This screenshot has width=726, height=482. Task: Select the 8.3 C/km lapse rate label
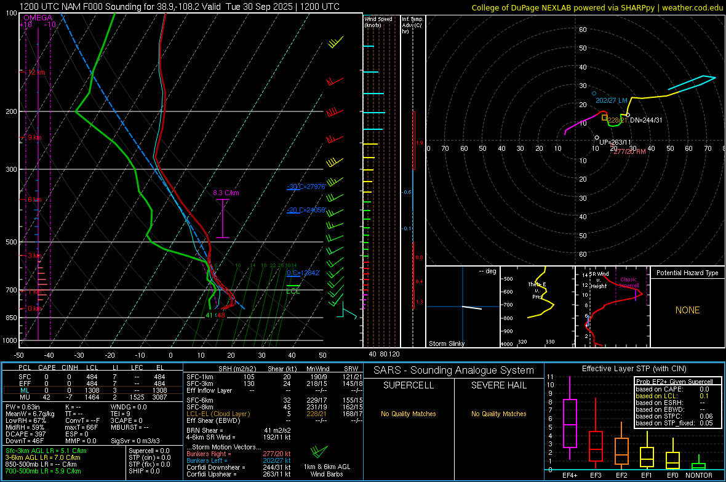[226, 193]
